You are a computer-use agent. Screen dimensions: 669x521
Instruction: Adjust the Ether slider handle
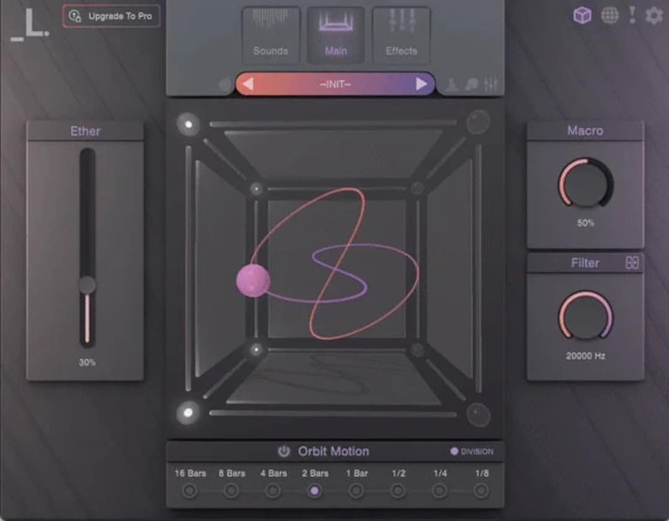[x=86, y=285]
